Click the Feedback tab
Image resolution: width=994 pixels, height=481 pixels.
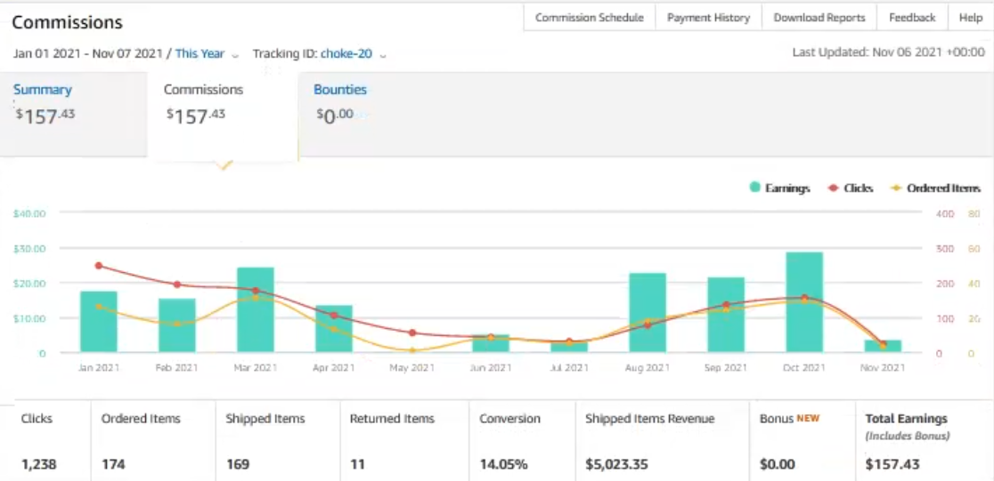[x=912, y=18]
